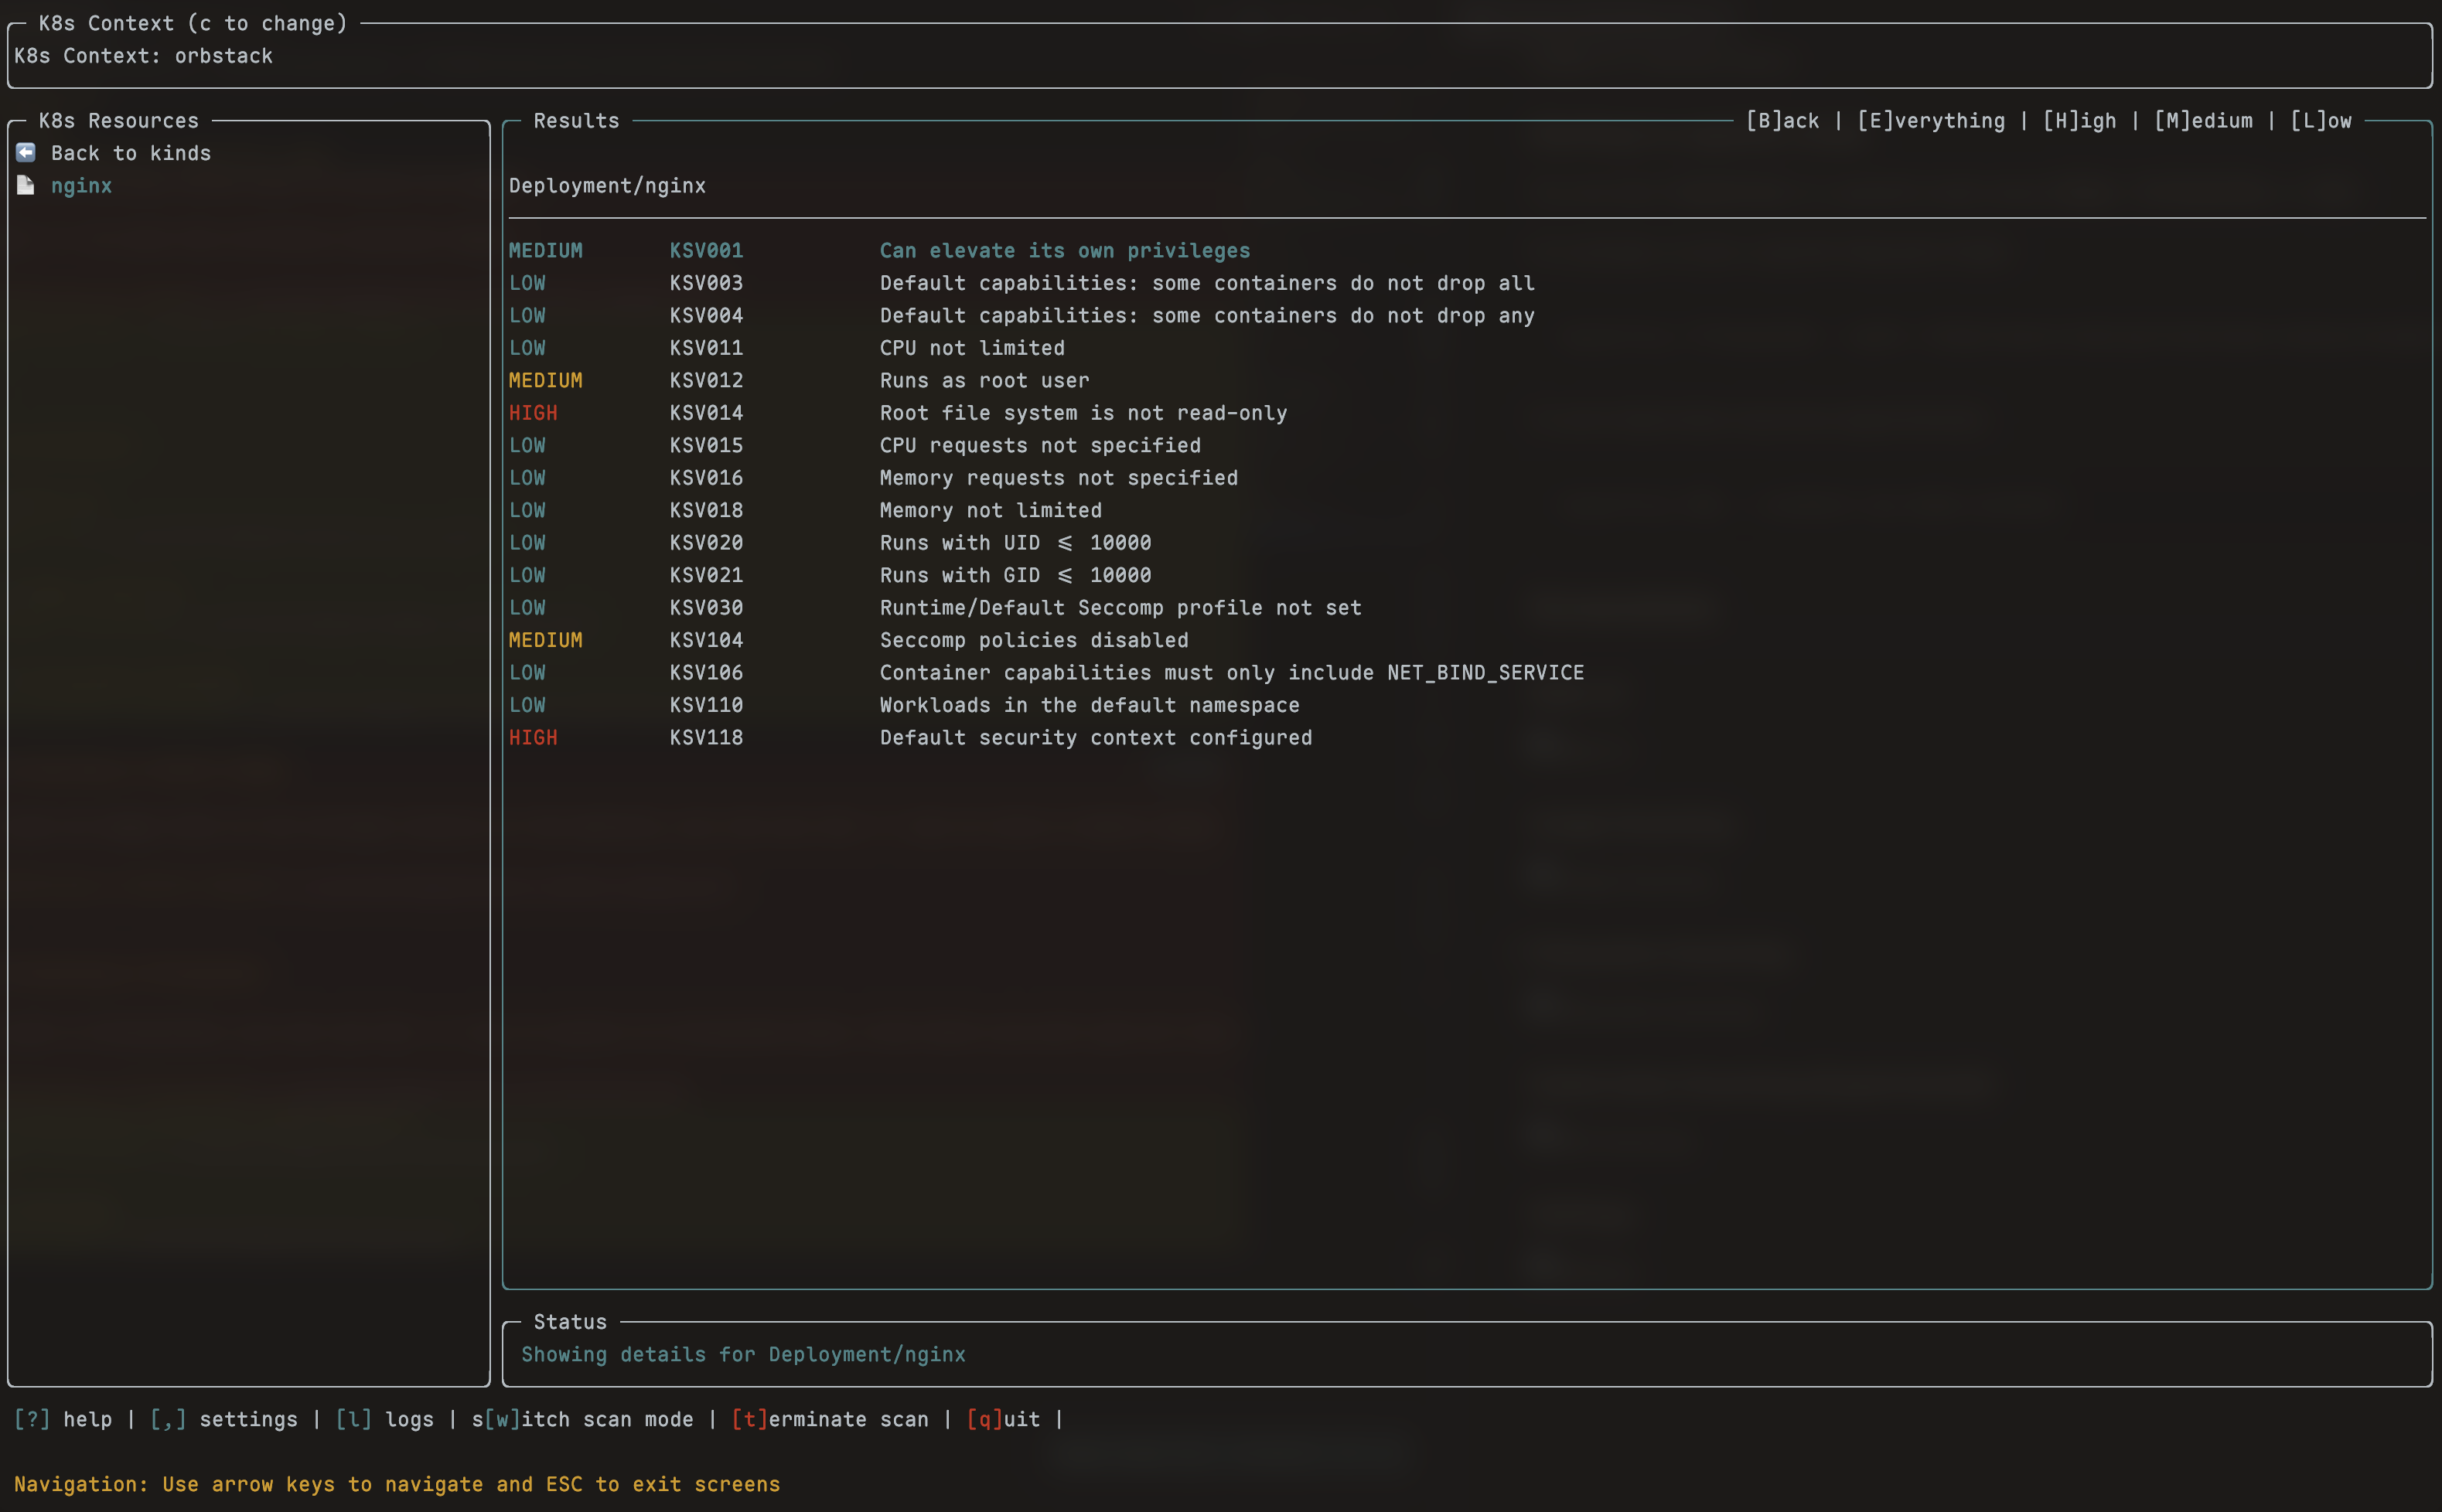This screenshot has width=2442, height=1512.
Task: Click the HIGH label on KSV014 row
Action: coord(534,413)
